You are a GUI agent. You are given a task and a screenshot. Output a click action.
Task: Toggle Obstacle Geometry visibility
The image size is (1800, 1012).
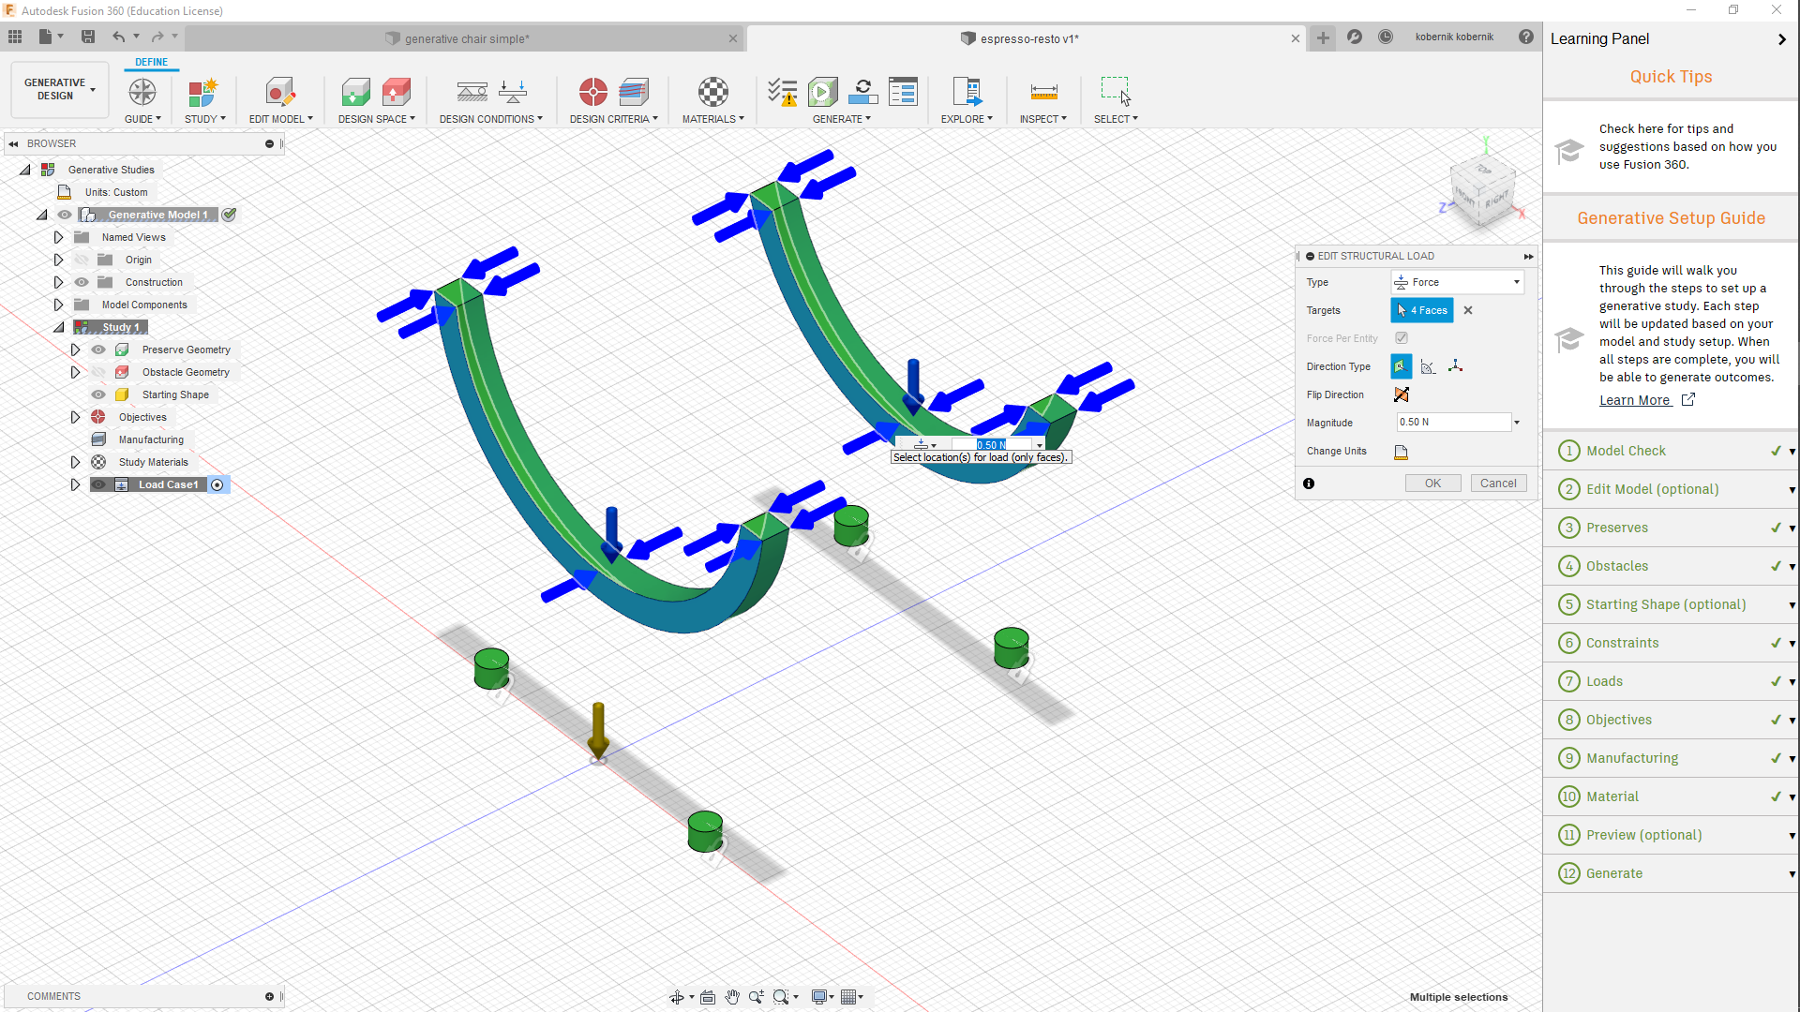tap(97, 372)
